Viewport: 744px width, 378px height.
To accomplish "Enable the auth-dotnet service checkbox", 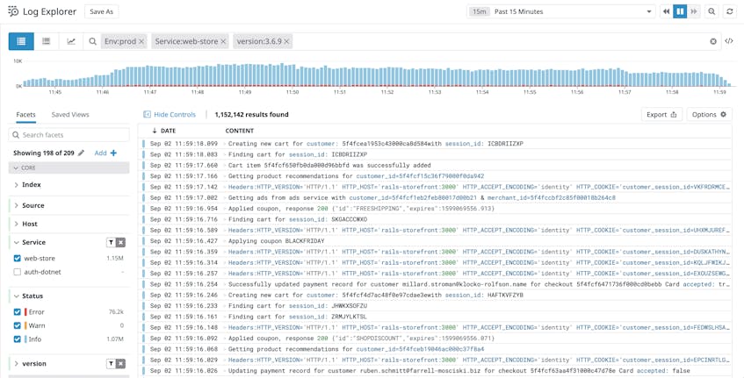I will click(18, 272).
